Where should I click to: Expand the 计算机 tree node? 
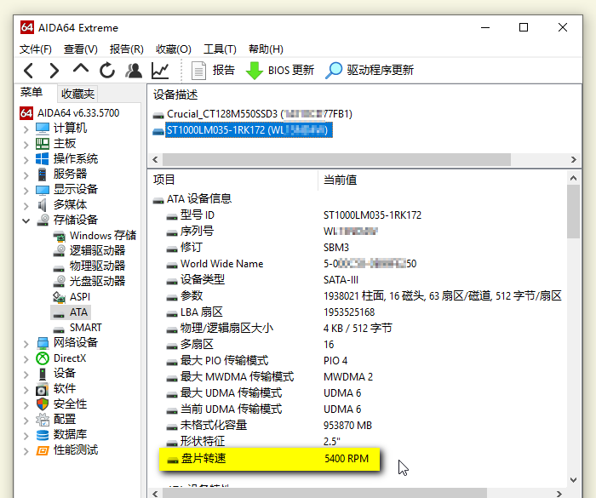(x=26, y=129)
